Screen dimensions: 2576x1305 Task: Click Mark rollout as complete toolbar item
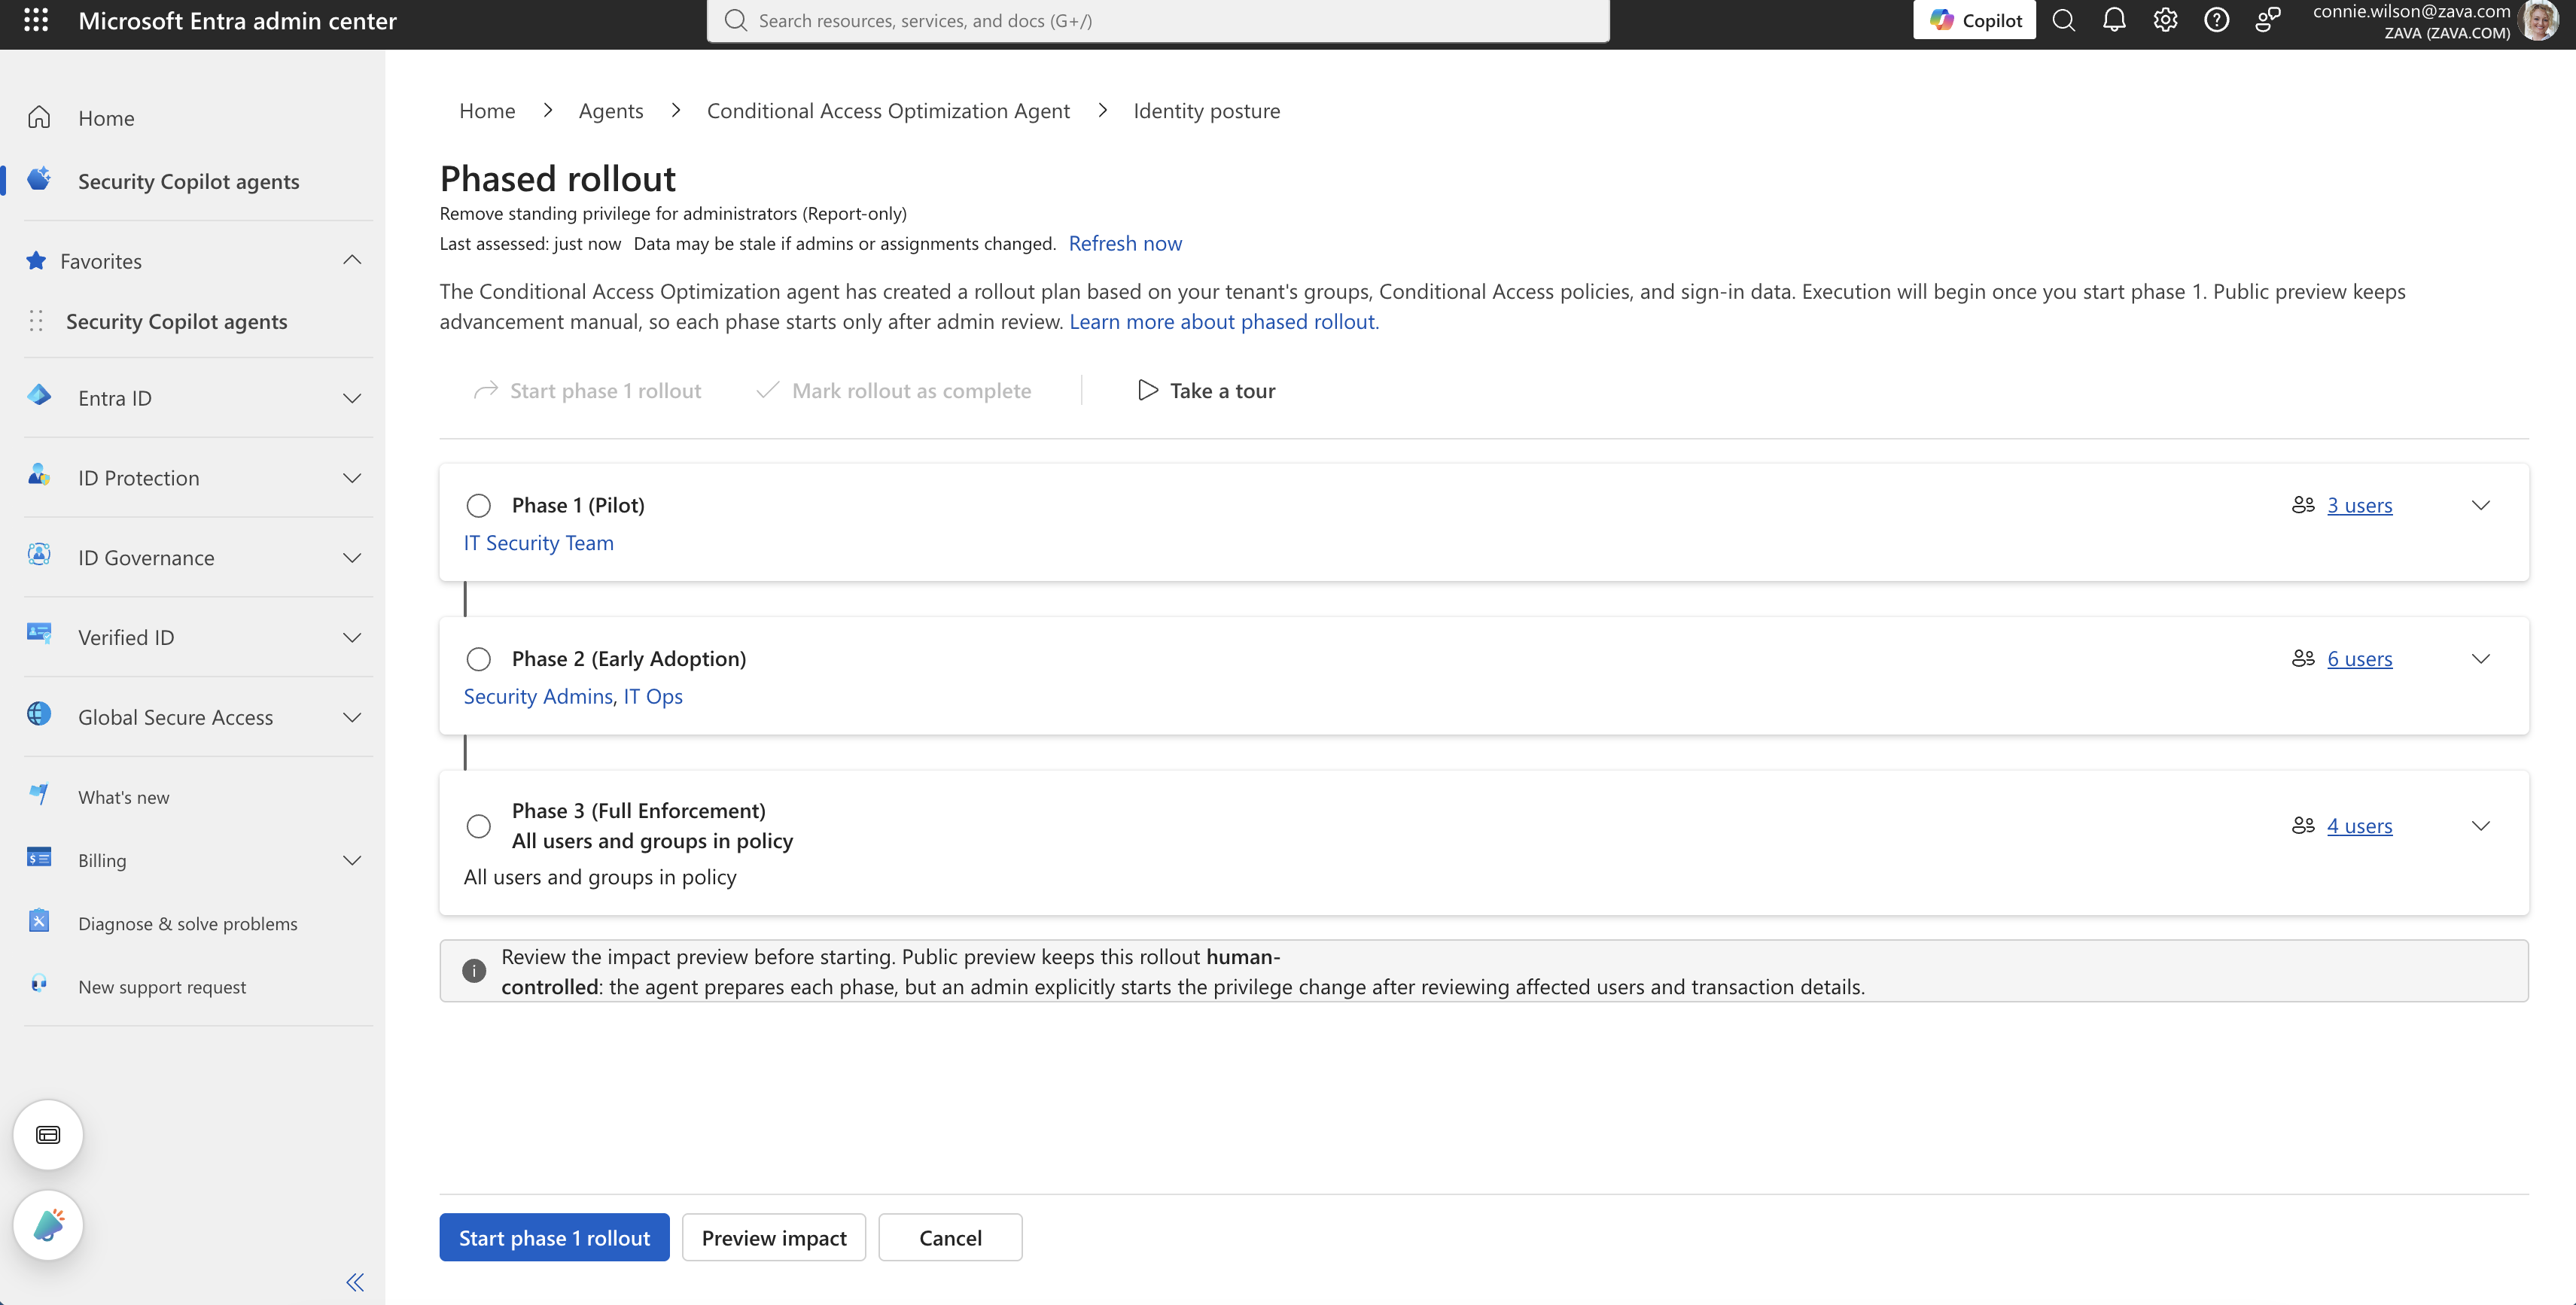893,391
